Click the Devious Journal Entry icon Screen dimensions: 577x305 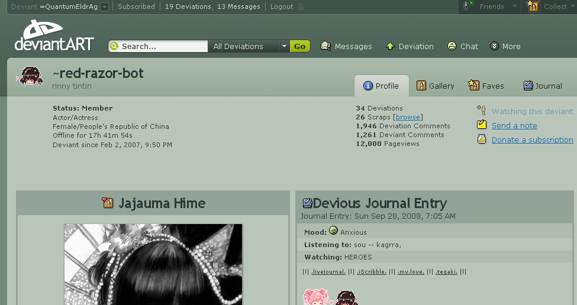307,203
